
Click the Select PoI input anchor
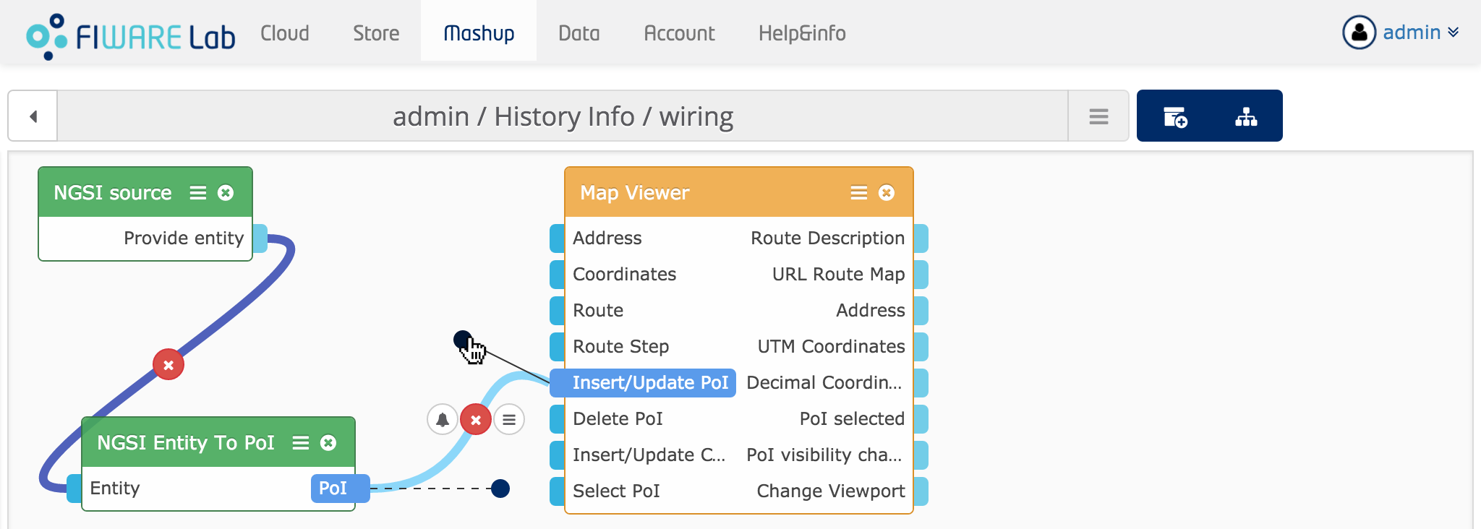click(557, 491)
